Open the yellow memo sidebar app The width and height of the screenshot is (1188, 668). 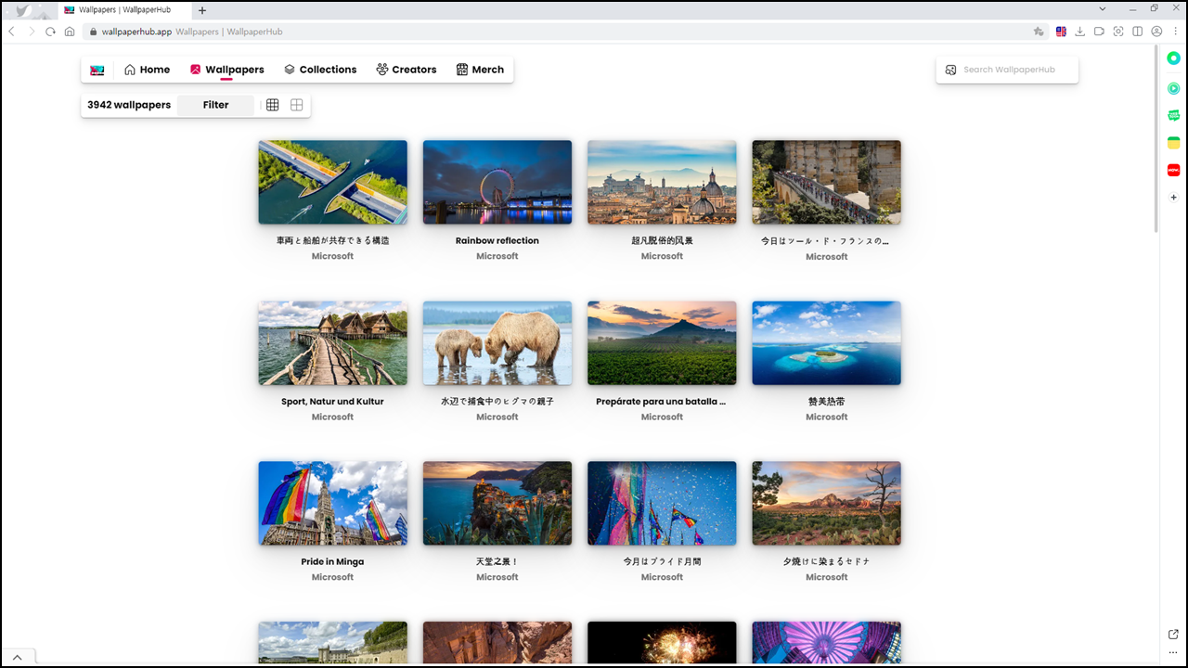(1173, 143)
